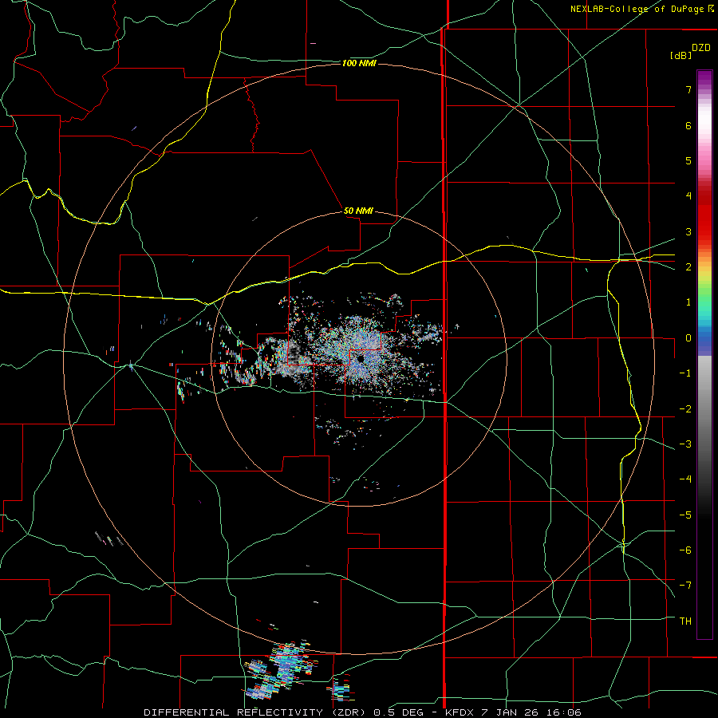Image resolution: width=718 pixels, height=718 pixels.
Task: Click the "7 JAN 26 16:06" timestamp
Action: pyautogui.click(x=531, y=712)
